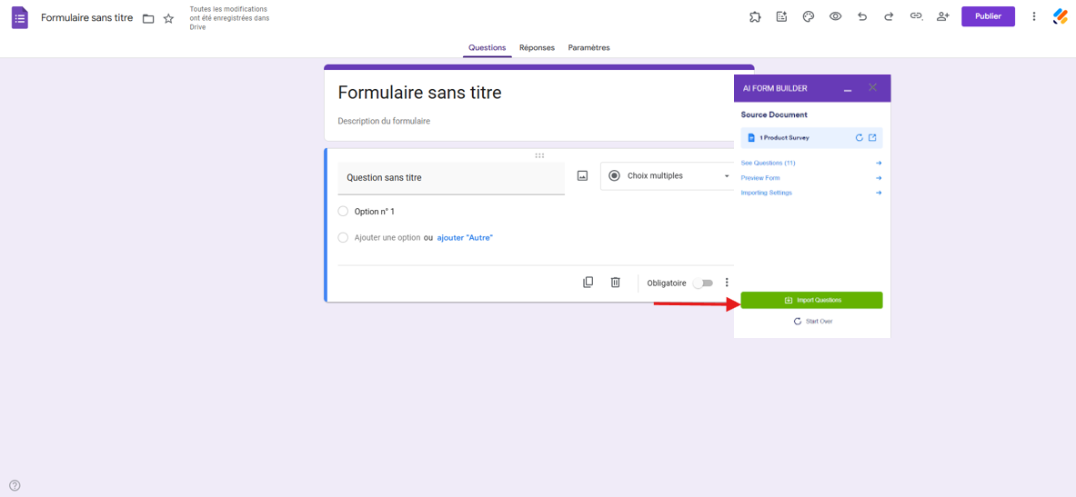Click the Question sans titre field
This screenshot has width=1076, height=497.
coord(451,178)
